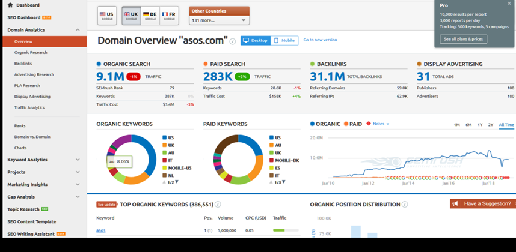Click the Go to new version link

pyautogui.click(x=320, y=40)
